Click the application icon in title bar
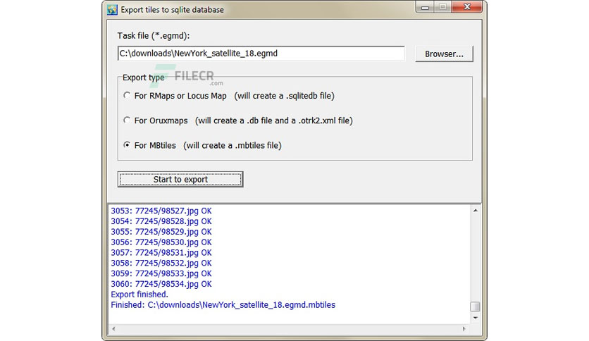589x341 pixels. tap(112, 9)
